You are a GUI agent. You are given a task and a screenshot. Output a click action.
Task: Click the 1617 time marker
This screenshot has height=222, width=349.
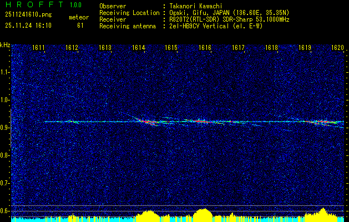point(238,48)
